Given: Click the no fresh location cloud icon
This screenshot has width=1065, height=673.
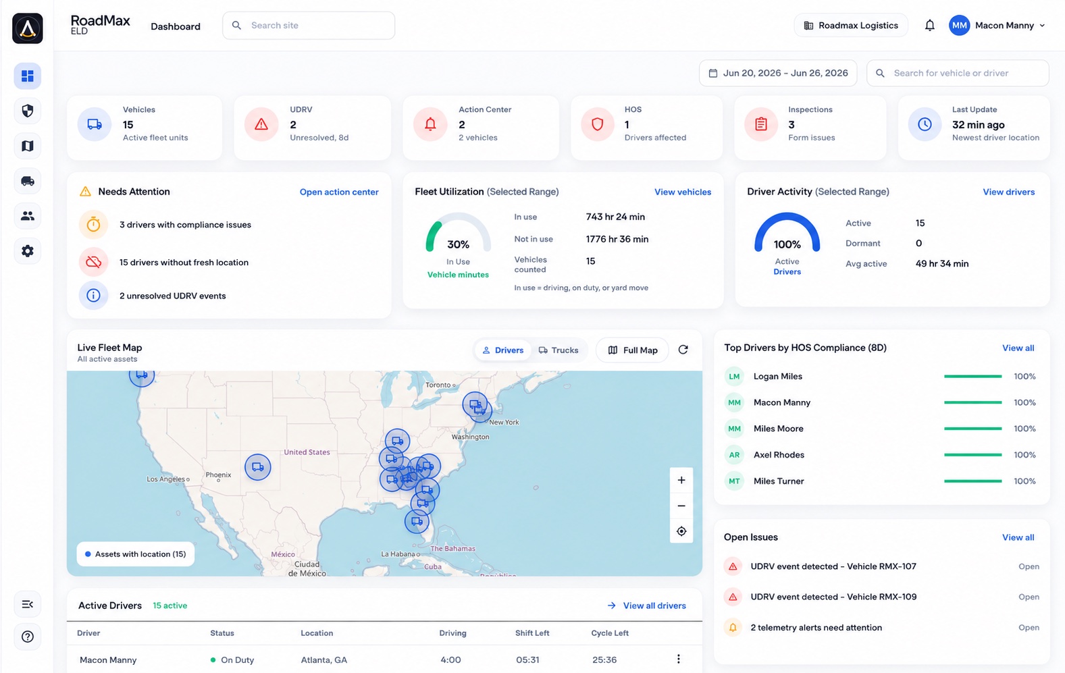Looking at the screenshot, I should [94, 262].
